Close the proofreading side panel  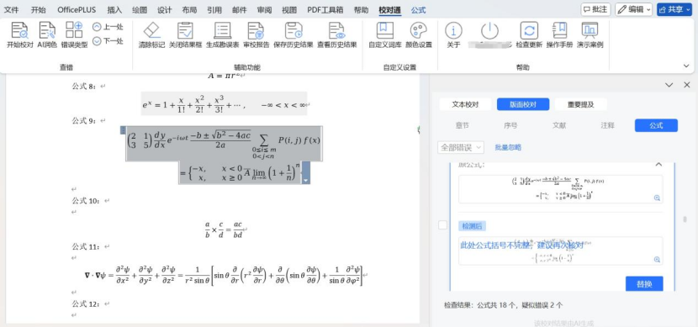[x=687, y=85]
